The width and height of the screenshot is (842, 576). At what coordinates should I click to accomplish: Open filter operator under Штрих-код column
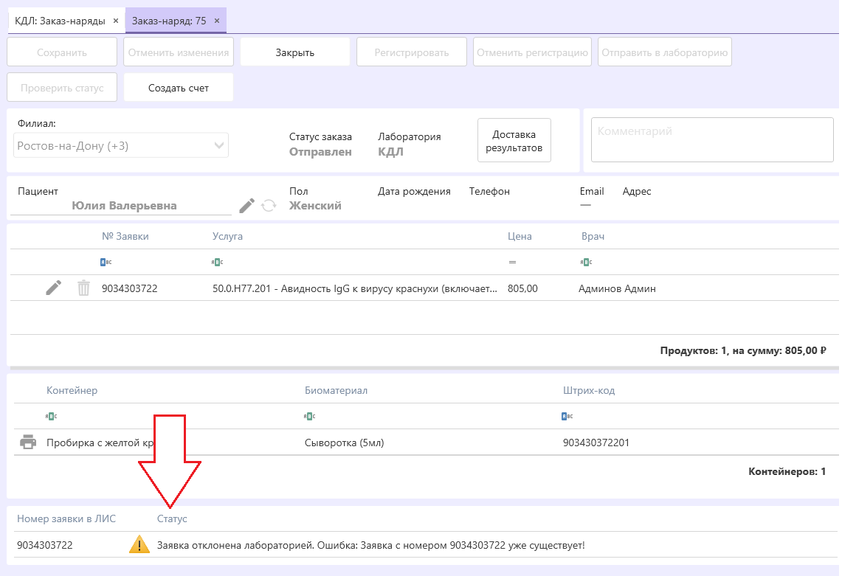coord(567,416)
